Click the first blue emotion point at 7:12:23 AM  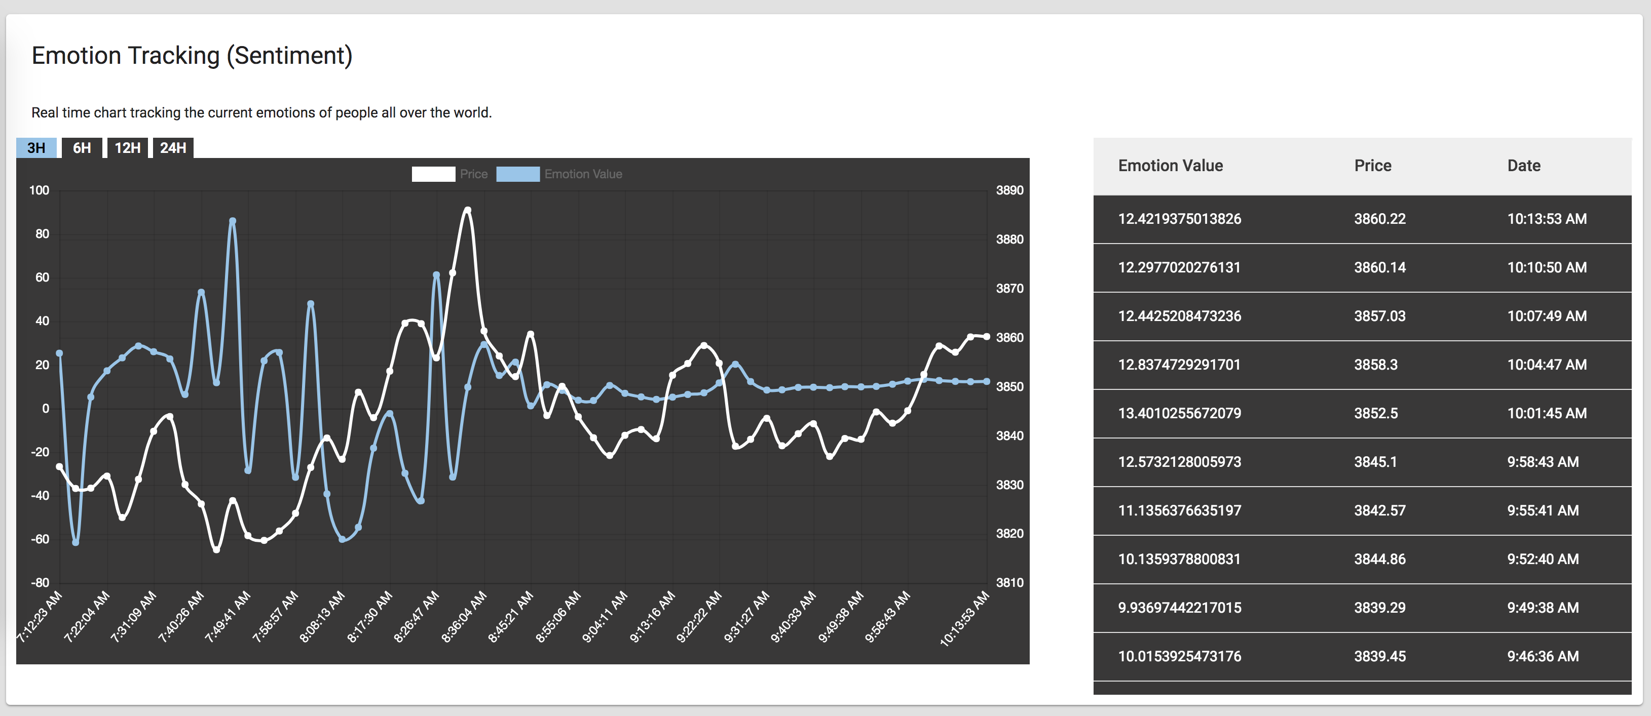[x=60, y=353]
